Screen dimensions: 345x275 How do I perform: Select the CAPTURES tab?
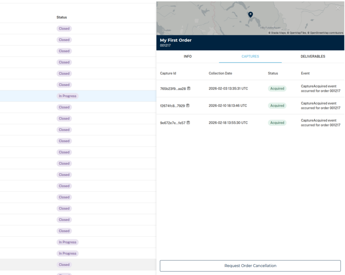[x=250, y=56]
